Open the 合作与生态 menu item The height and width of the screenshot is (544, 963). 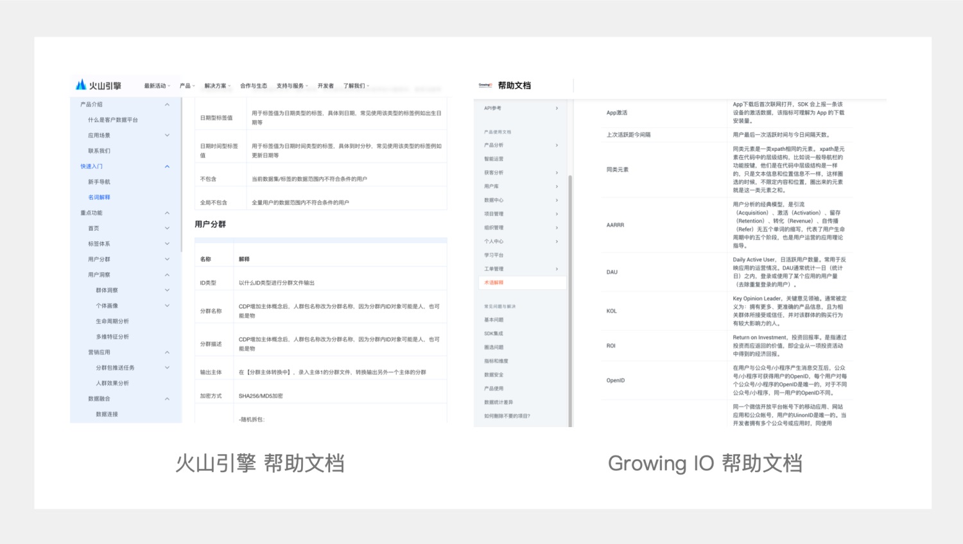[x=254, y=85]
